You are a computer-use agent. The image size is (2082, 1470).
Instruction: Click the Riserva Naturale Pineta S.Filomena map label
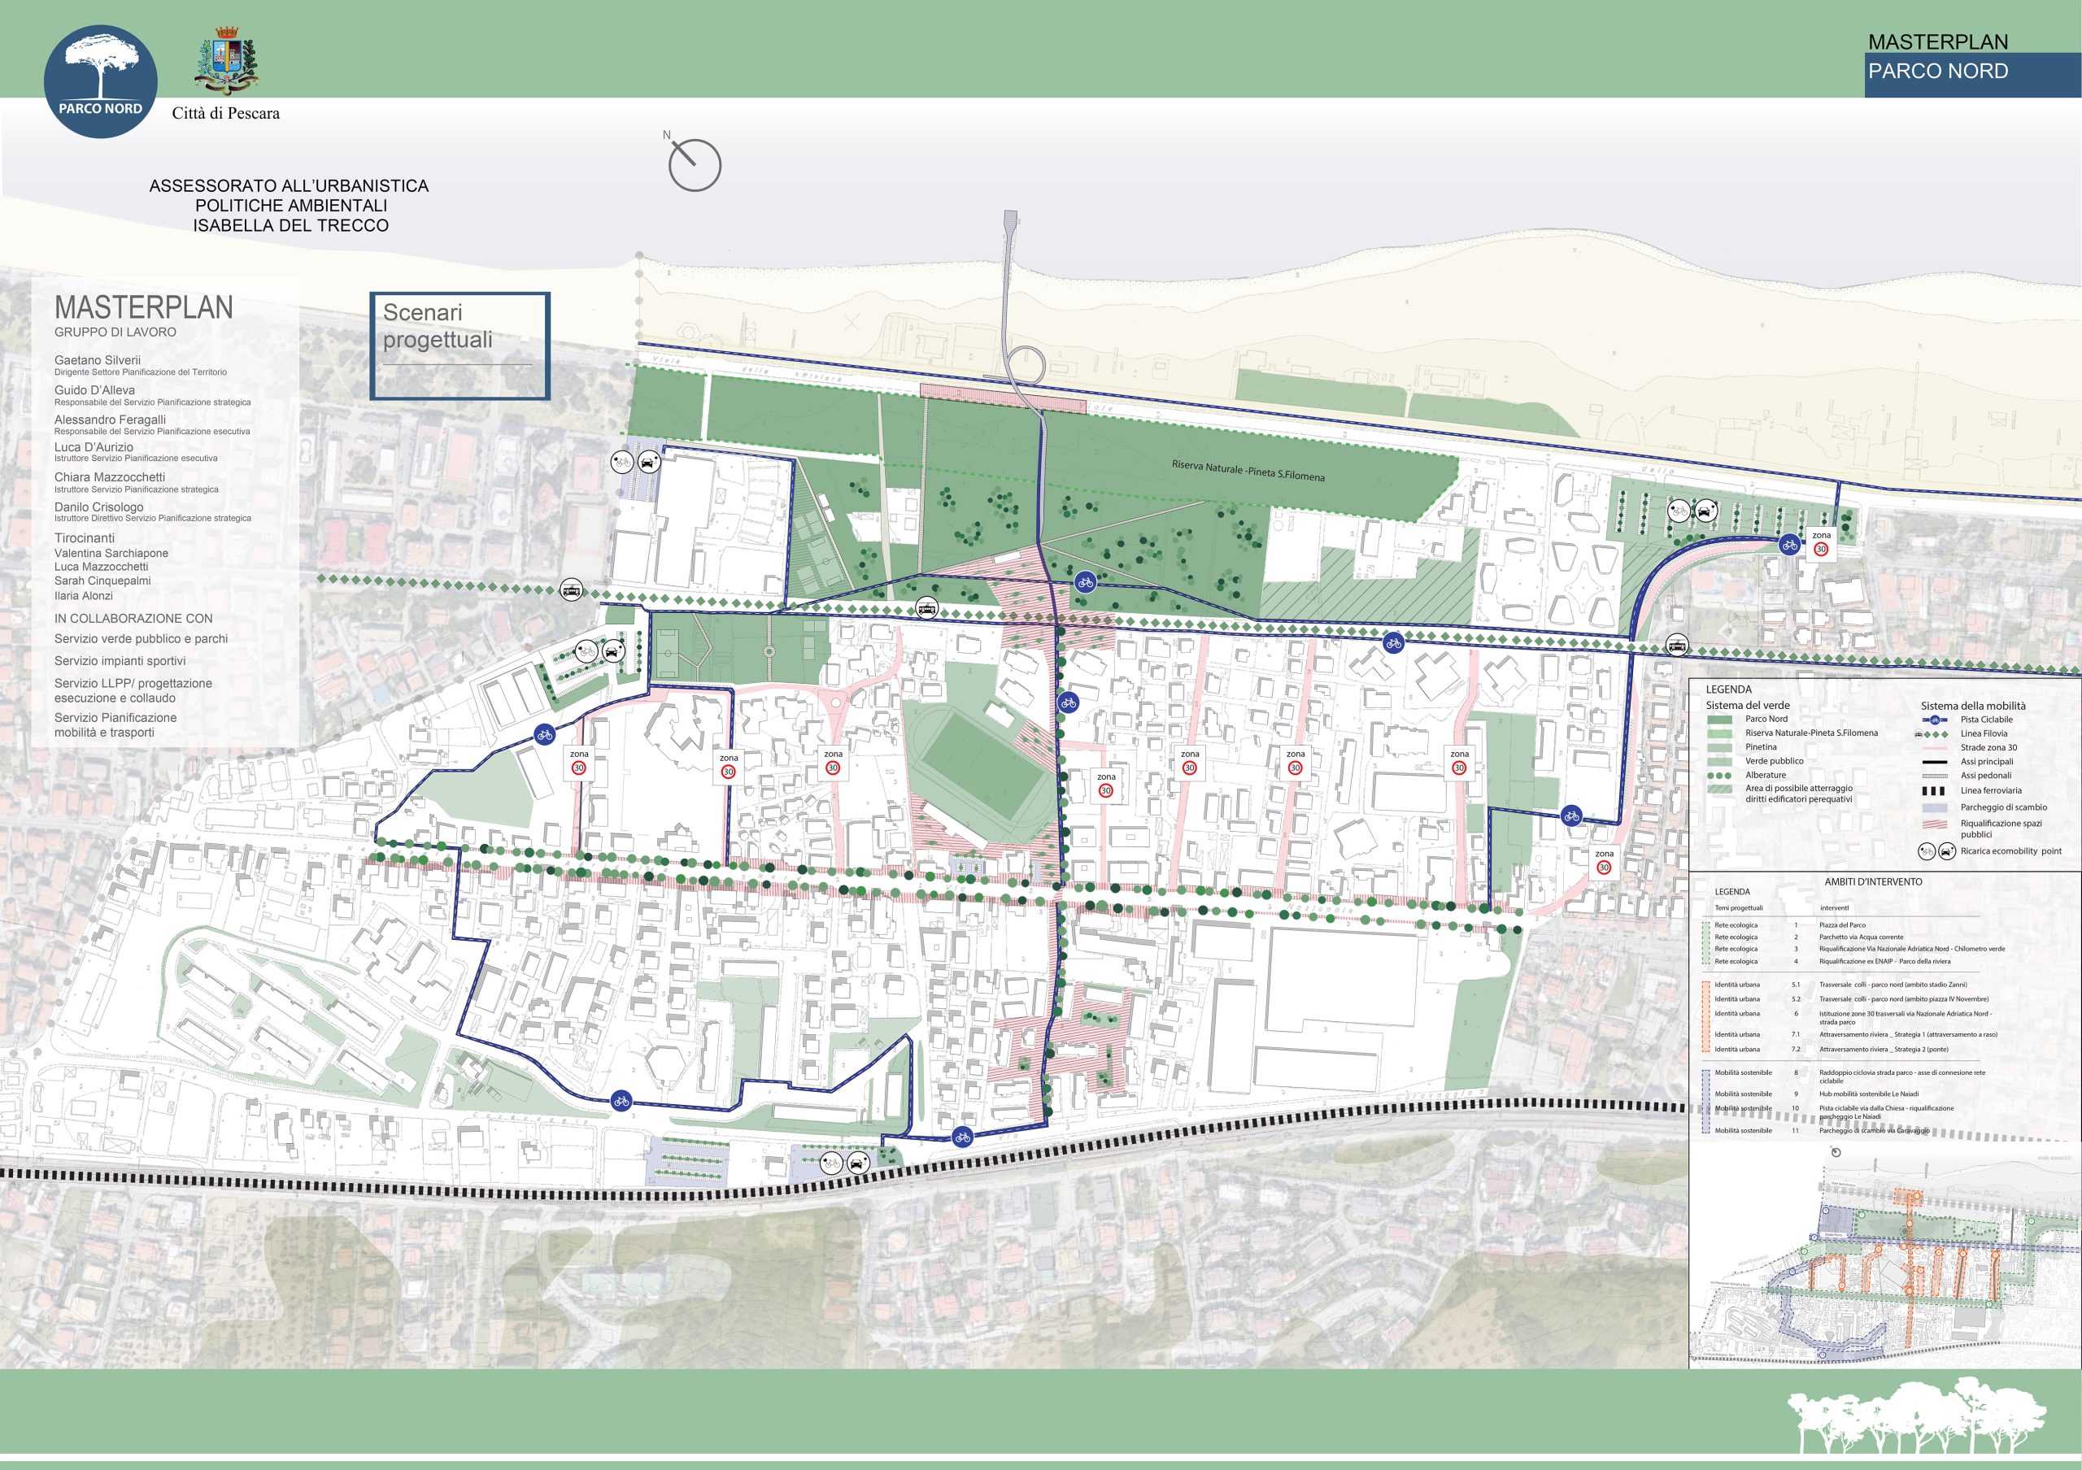click(x=1248, y=471)
